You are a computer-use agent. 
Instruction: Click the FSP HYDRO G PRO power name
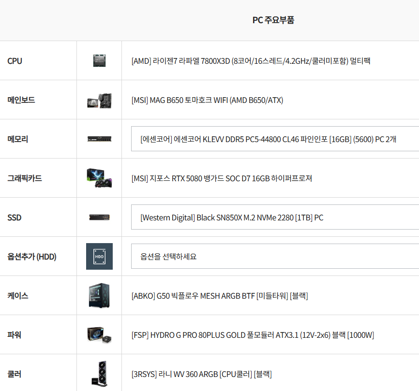(x=253, y=335)
